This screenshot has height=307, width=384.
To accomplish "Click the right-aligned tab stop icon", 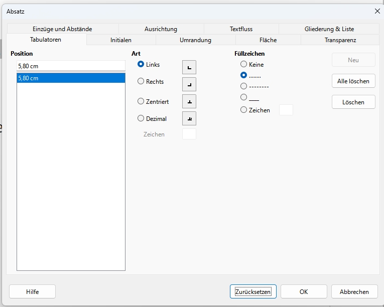I will click(x=189, y=84).
